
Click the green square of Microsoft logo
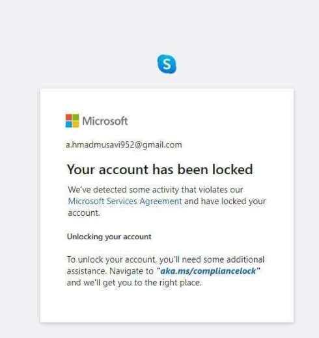[x=76, y=118]
